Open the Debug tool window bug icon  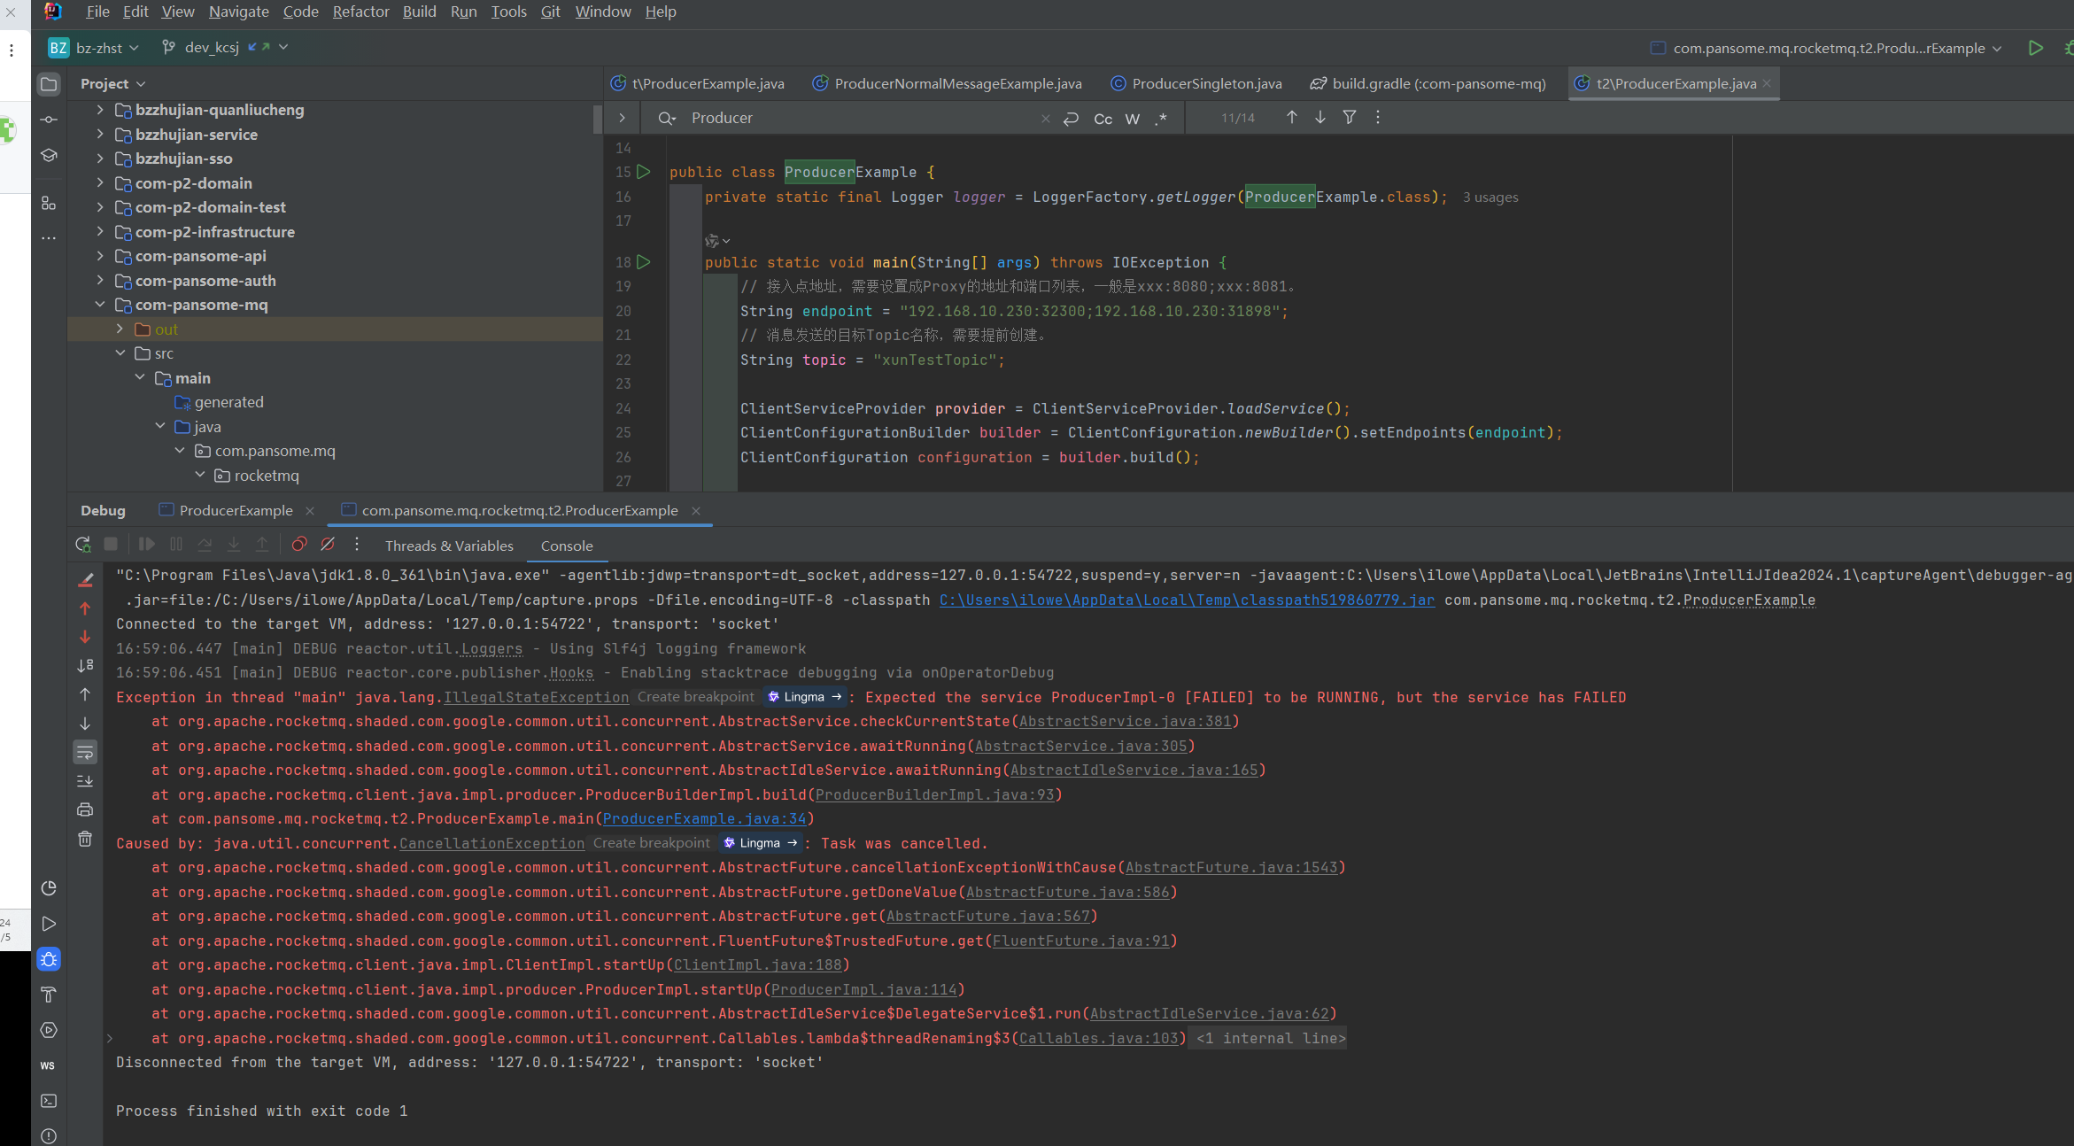tap(49, 959)
